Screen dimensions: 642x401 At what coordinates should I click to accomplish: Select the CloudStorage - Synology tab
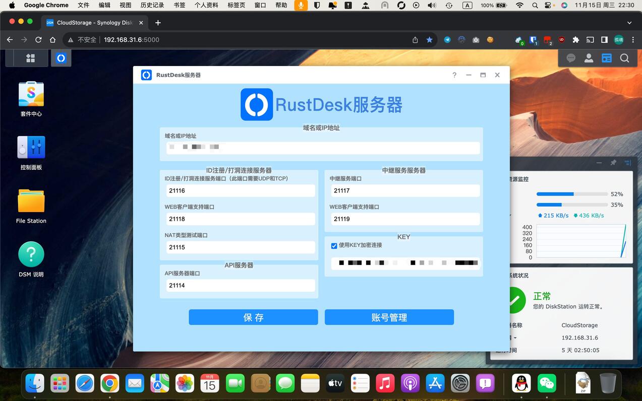click(x=94, y=23)
